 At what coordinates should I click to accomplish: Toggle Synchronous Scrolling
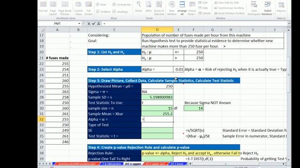[229, 8]
